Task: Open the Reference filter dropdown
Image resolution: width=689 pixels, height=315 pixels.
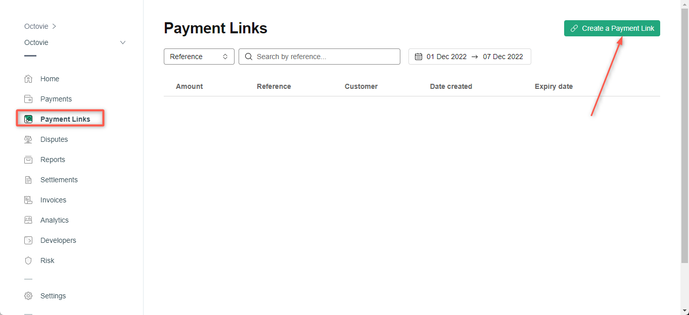Action: 199,57
